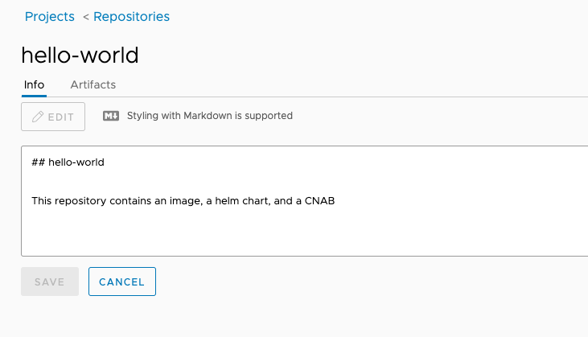This screenshot has height=337, width=588.
Task: Go back to the Repositories list
Action: 131,16
